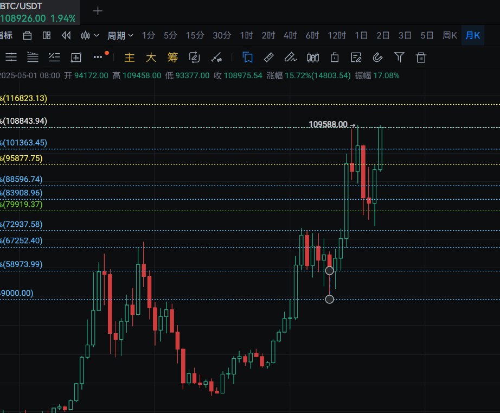Click the magnet attach icon

coord(377,58)
